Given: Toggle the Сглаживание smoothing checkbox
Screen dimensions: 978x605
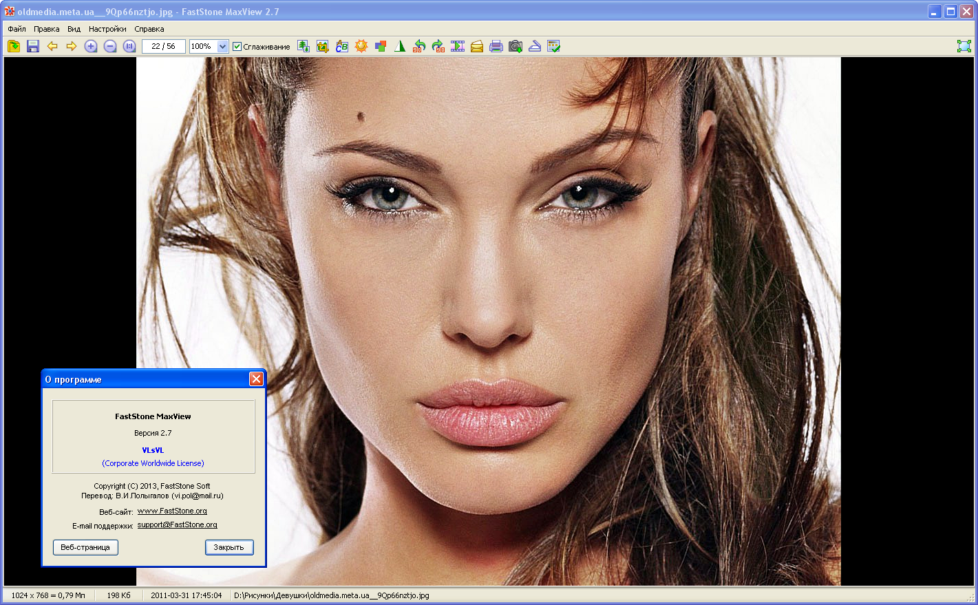Looking at the screenshot, I should (x=237, y=47).
